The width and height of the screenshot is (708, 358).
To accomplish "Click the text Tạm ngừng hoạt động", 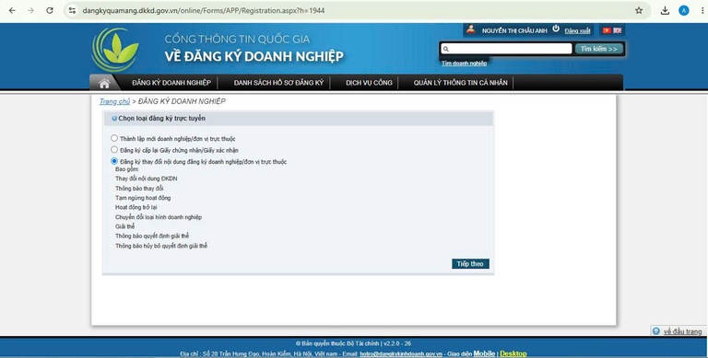I will click(x=143, y=198).
